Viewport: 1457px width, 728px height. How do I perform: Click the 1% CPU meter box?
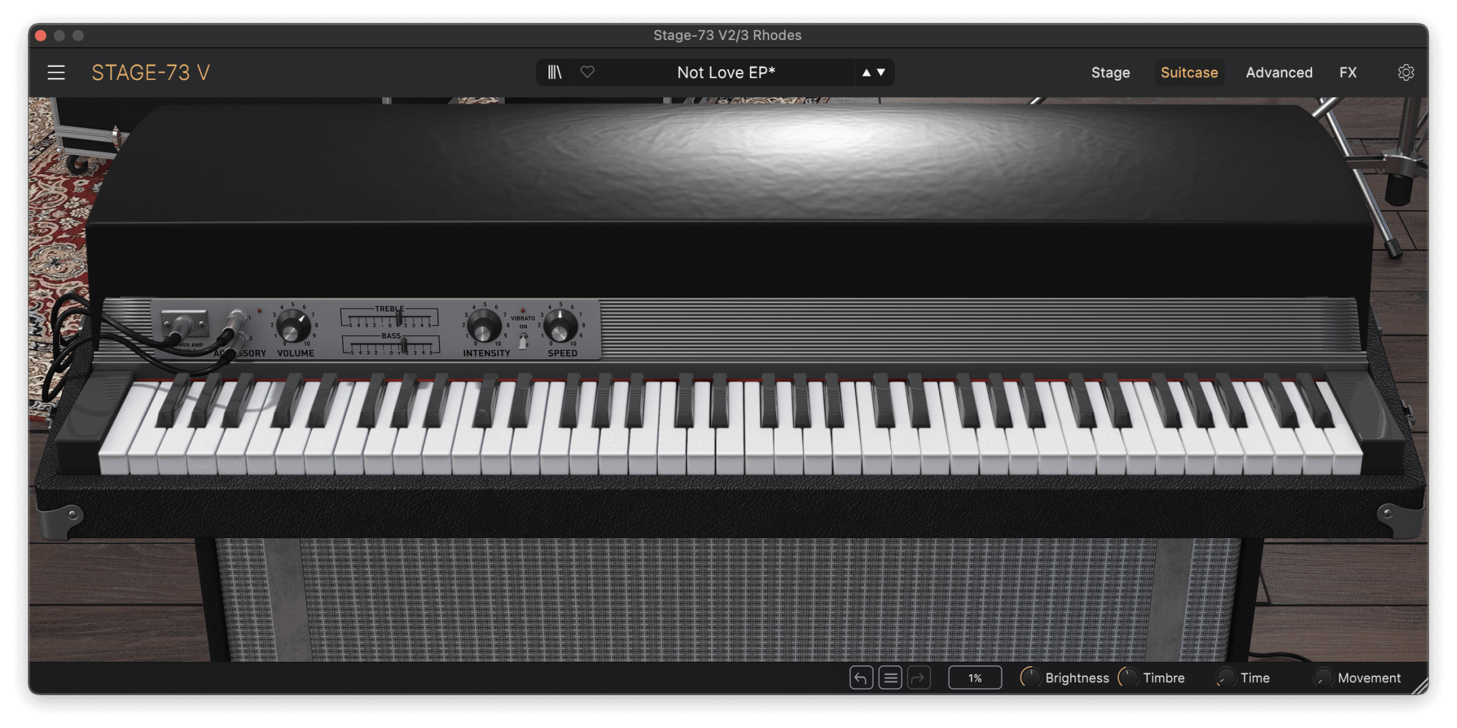[974, 678]
